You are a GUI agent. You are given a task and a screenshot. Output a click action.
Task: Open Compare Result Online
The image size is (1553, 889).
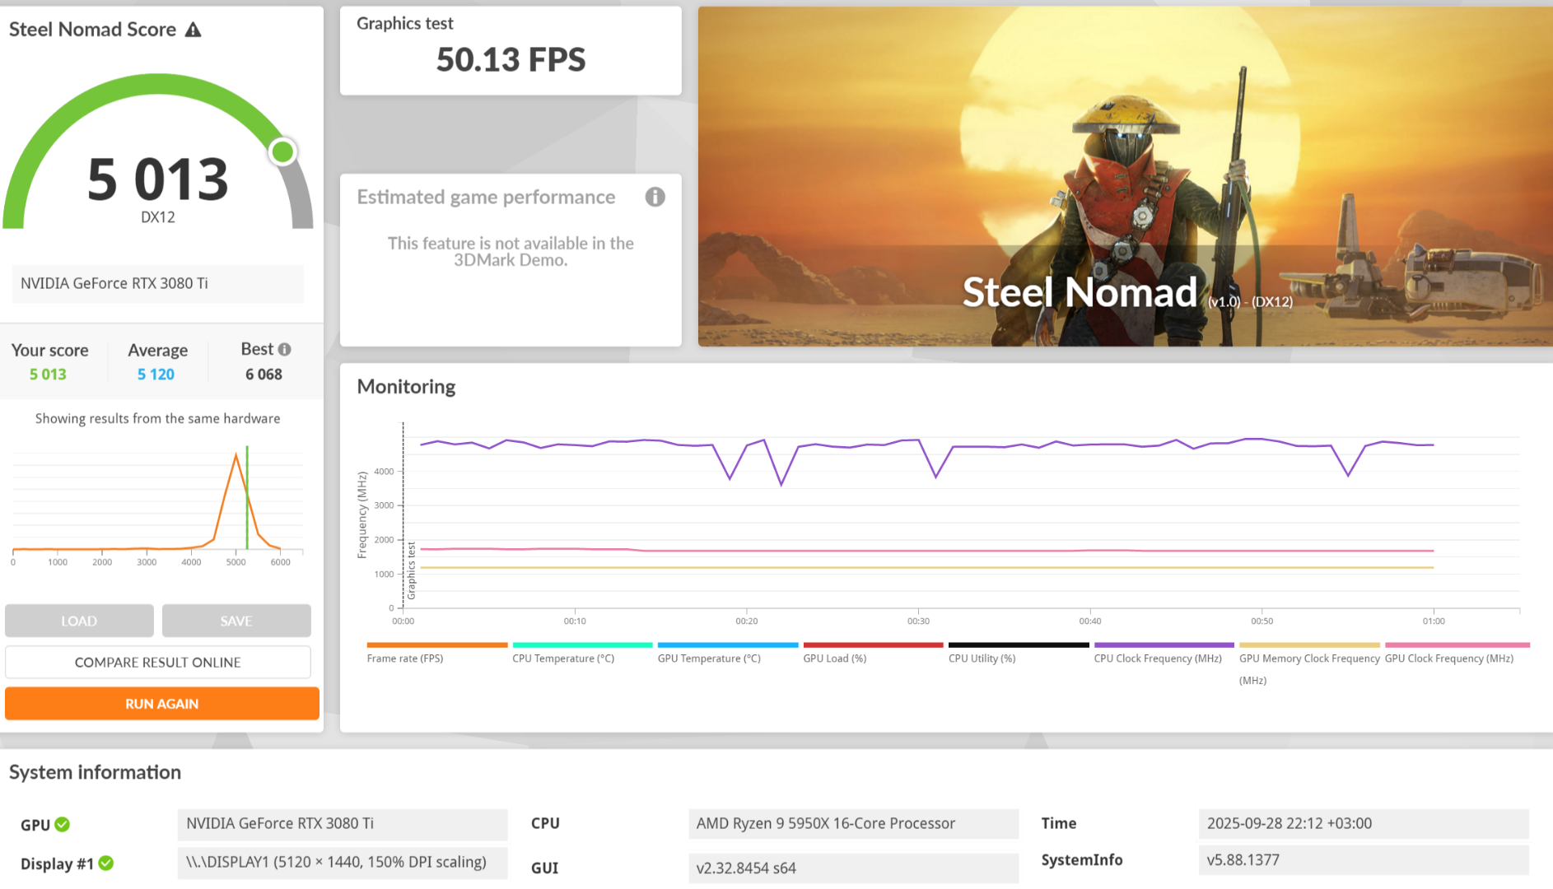(158, 662)
